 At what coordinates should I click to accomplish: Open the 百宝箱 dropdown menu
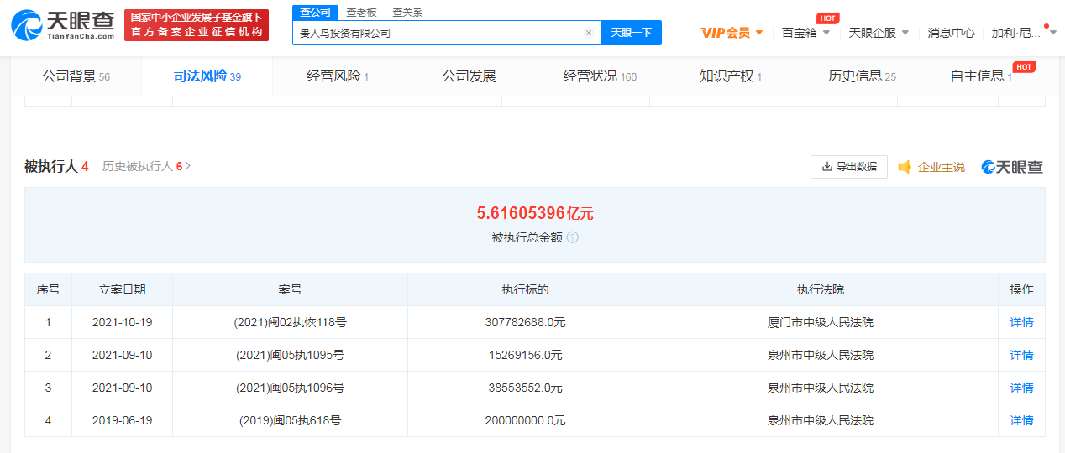pyautogui.click(x=805, y=33)
